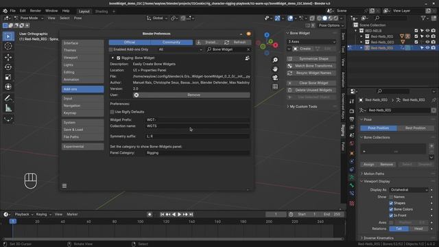
Task: Open the 3 Axes widget dropdown
Action: pyautogui.click(x=311, y=42)
